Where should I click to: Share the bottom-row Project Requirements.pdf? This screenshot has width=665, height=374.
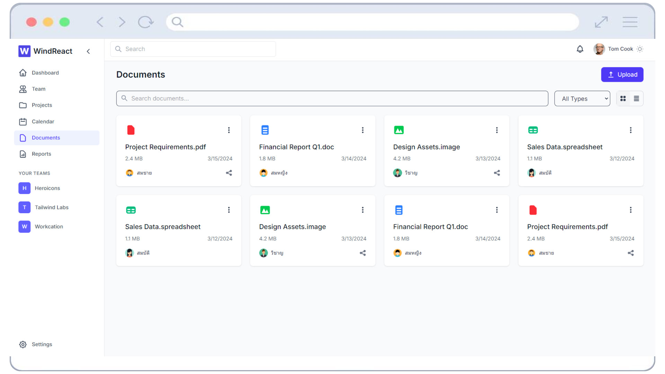tap(631, 253)
